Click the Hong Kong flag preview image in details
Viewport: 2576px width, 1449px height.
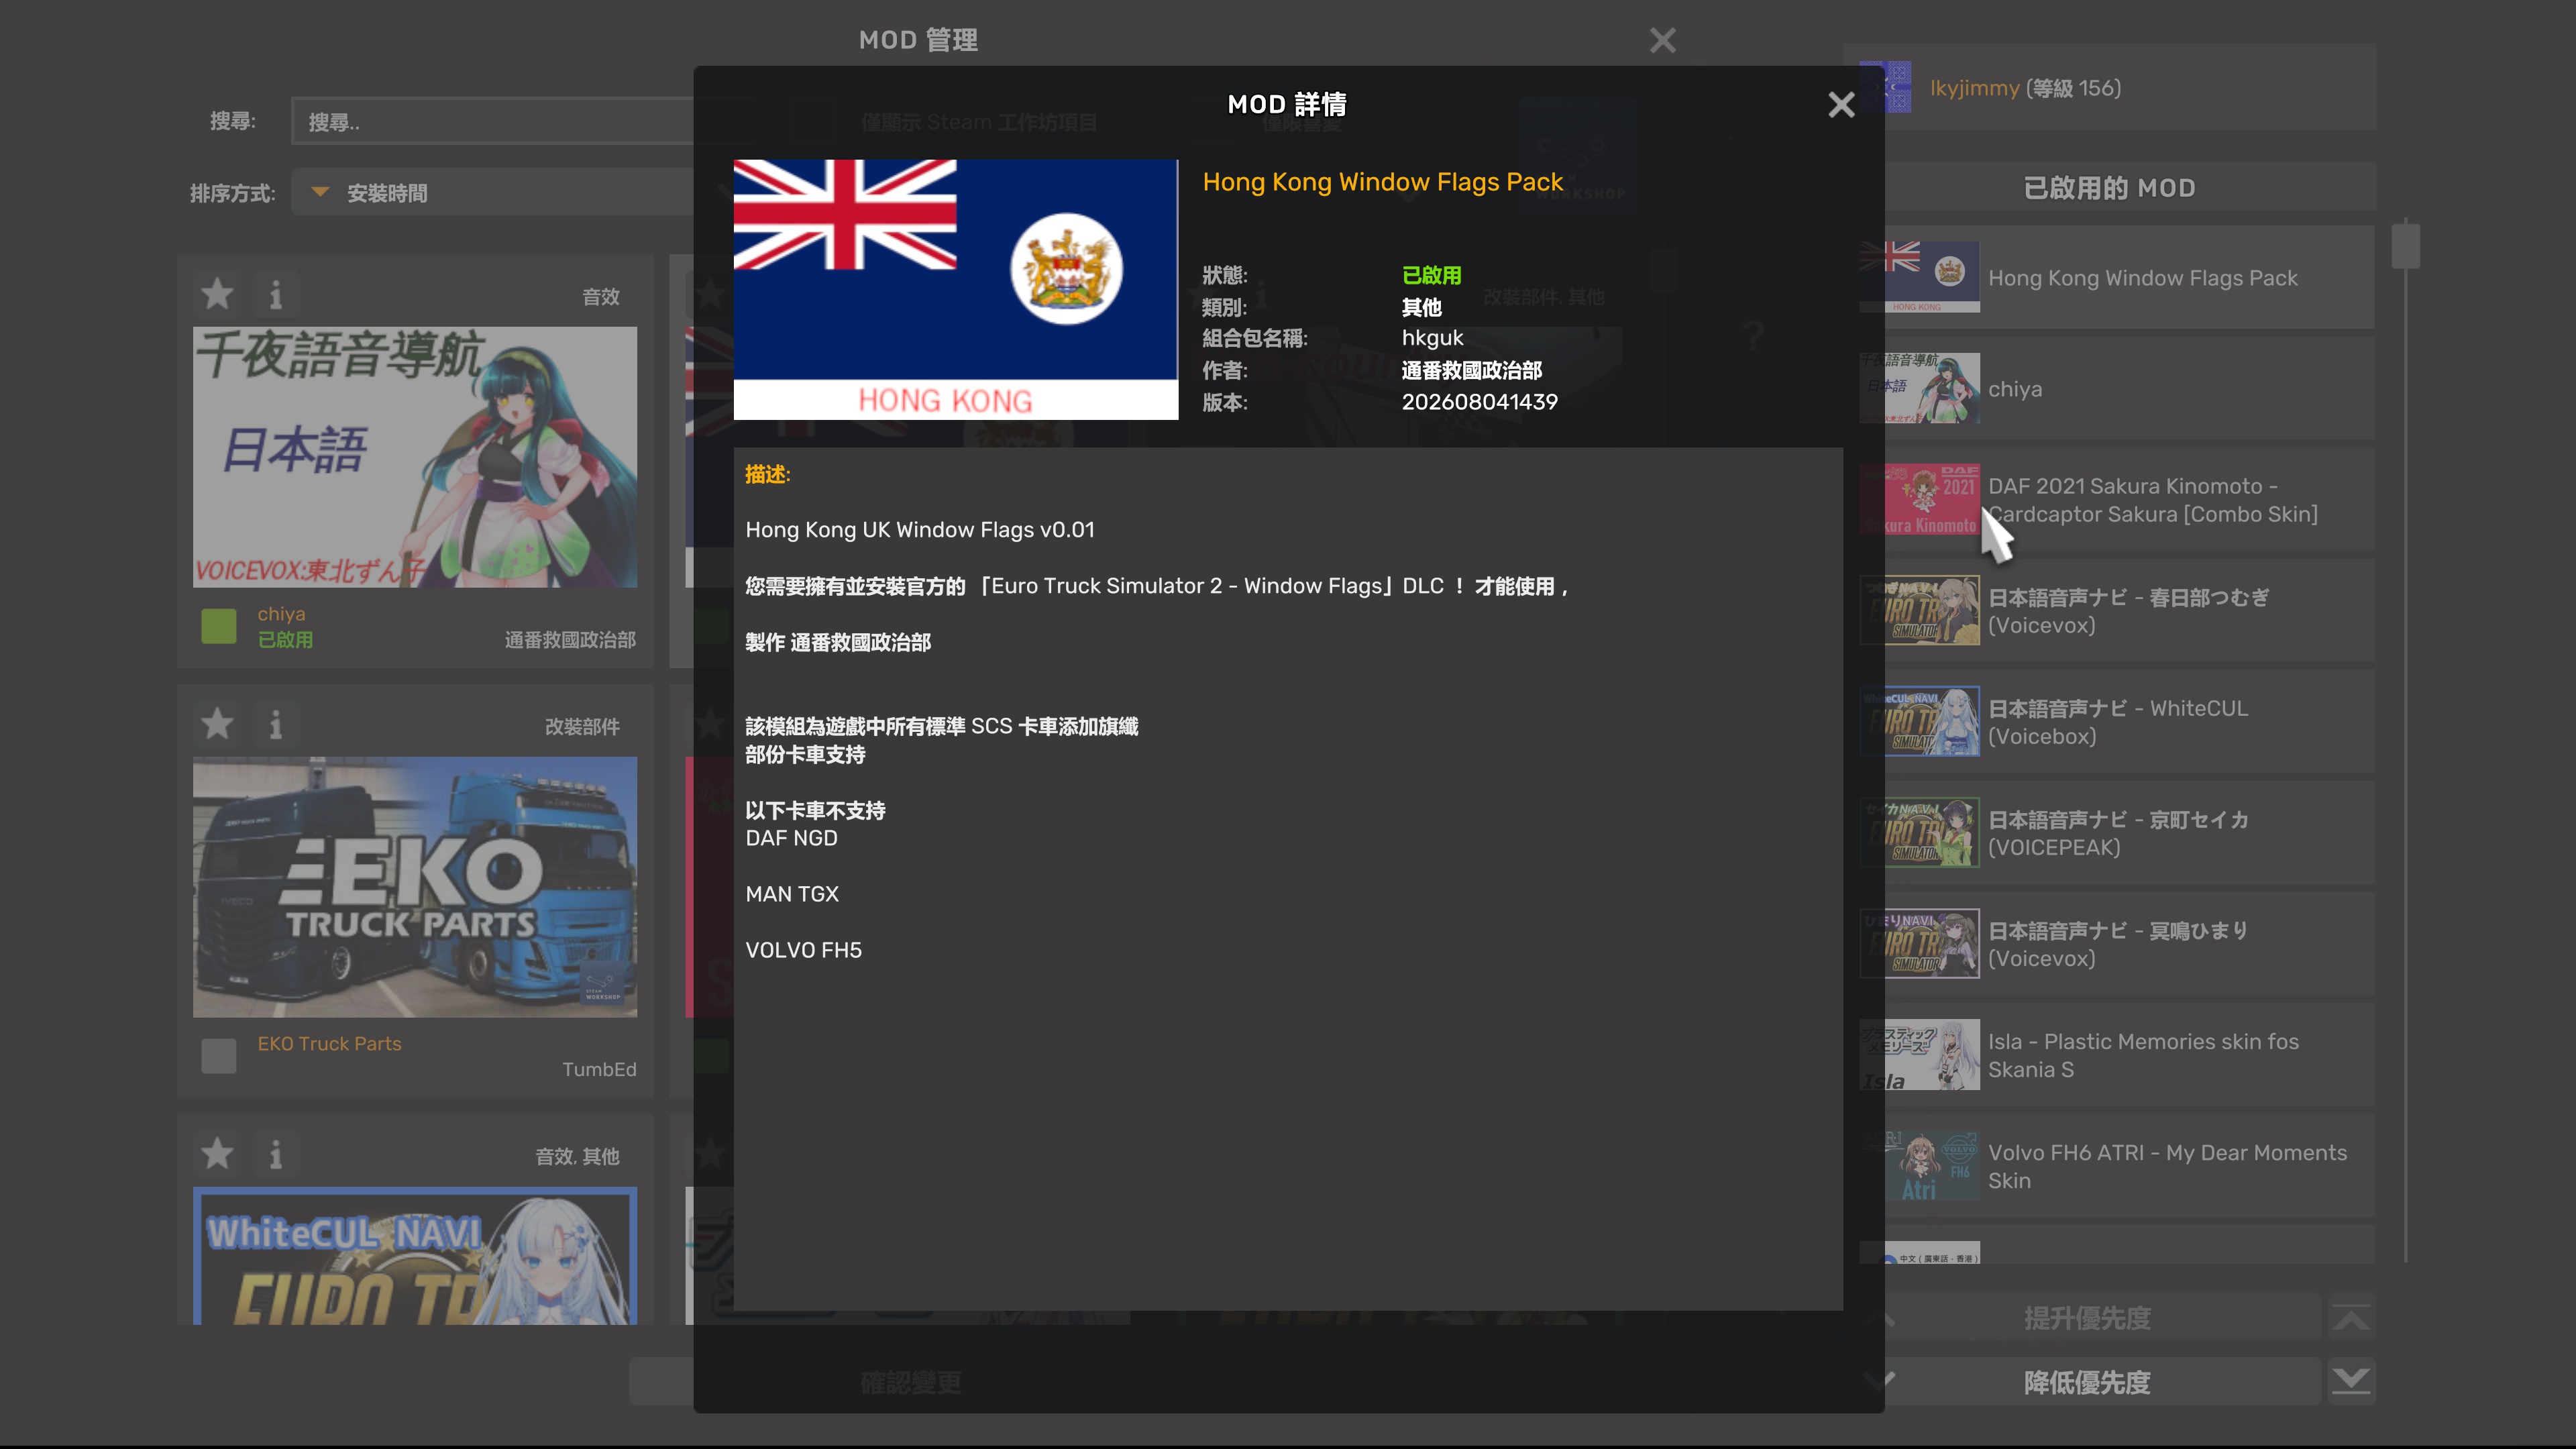coord(955,289)
